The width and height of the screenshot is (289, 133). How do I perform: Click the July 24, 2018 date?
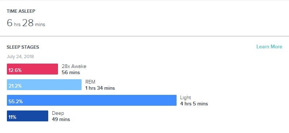click(20, 57)
